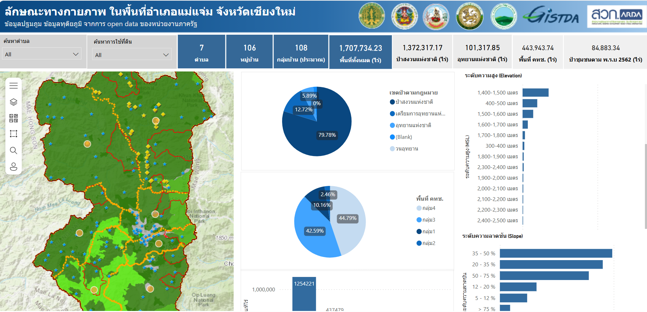Select กลุ่ม1 in the คทช. legend
This screenshot has height=312, width=647.
[426, 232]
